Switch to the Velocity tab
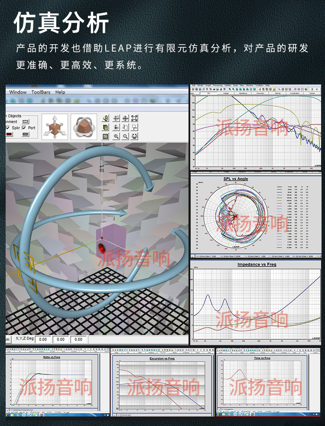 coord(277,93)
